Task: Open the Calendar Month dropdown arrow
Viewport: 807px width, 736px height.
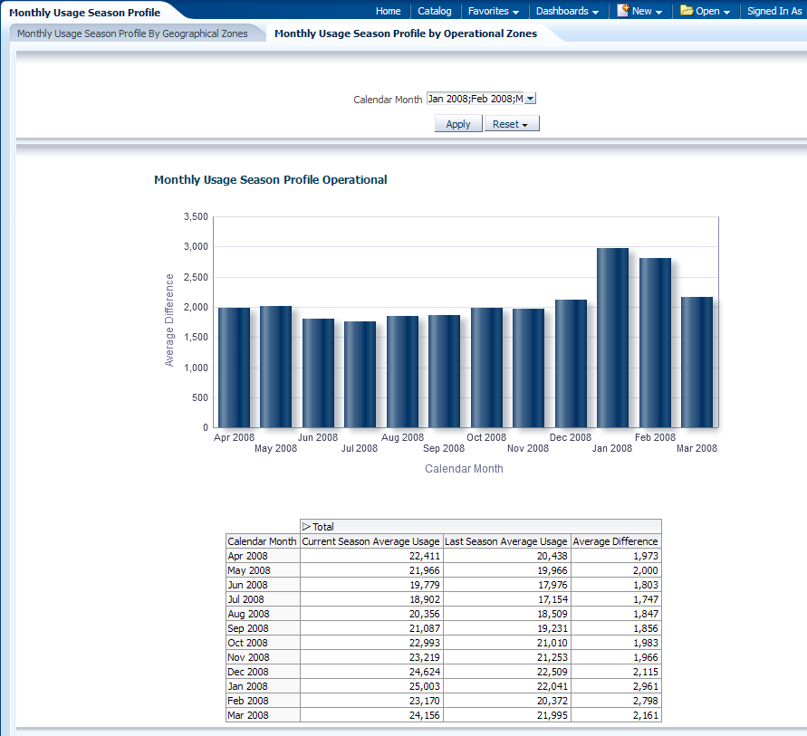Action: (x=530, y=99)
